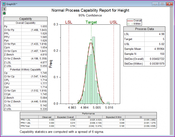Click the green lock icon
175x137 pixels.
point(4,13)
